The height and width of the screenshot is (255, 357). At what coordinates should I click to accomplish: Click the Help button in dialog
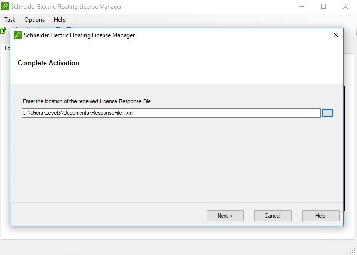coord(321,215)
